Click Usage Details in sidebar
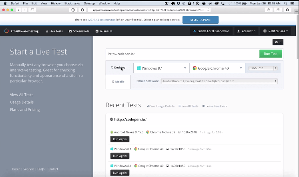The width and height of the screenshot is (299, 177). (22, 102)
